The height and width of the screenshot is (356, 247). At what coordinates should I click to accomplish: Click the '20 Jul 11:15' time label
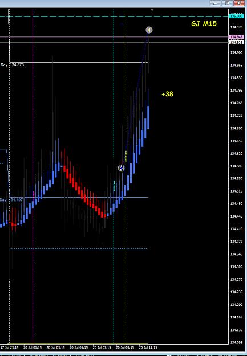point(148,347)
